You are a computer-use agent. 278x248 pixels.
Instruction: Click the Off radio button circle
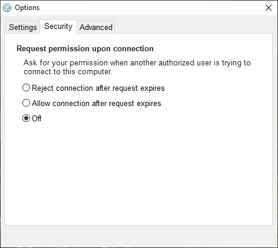26,118
